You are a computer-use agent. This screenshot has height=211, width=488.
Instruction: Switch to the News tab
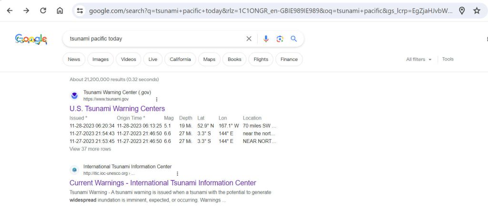click(x=74, y=60)
